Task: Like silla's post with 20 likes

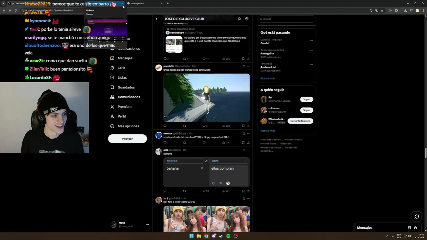Action: pyautogui.click(x=206, y=191)
